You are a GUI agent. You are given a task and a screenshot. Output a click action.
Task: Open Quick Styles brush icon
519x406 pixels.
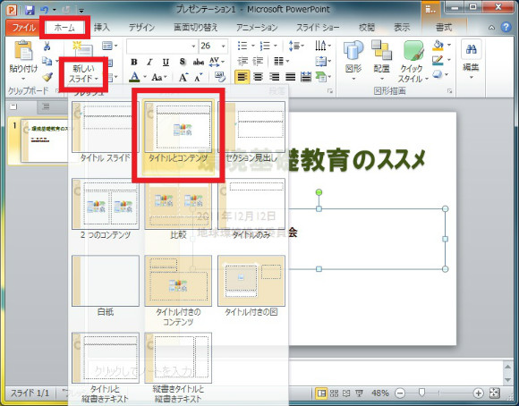tap(413, 50)
